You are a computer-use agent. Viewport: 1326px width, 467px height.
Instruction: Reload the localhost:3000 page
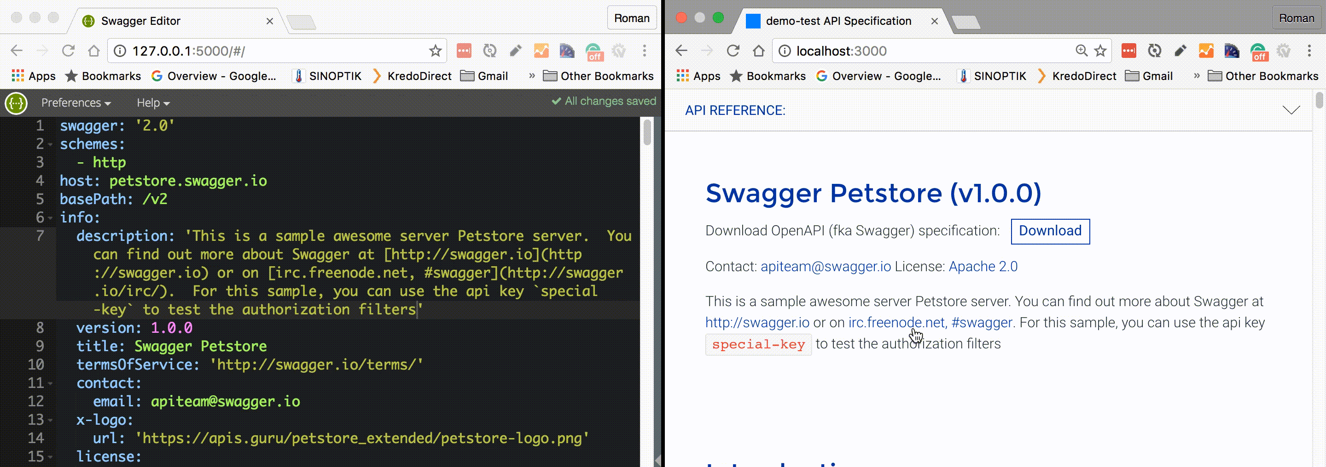(x=733, y=51)
